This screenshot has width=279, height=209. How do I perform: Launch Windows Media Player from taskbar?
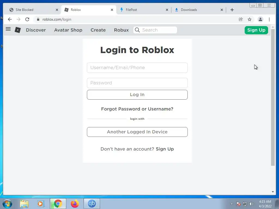[x=41, y=204]
